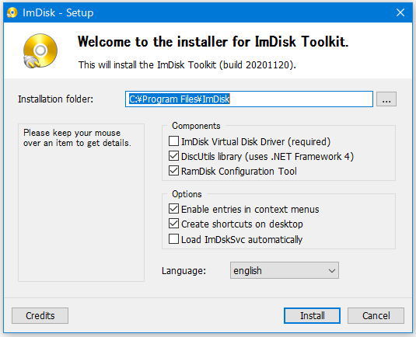
Task: Cancel the ImDisk setup
Action: (x=376, y=315)
